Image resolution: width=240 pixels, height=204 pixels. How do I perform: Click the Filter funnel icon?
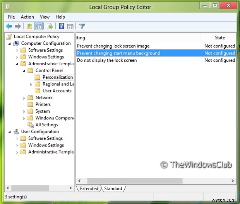[82, 26]
